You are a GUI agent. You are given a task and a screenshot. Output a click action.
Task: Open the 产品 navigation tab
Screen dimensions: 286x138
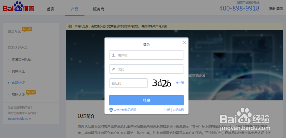(x=75, y=9)
